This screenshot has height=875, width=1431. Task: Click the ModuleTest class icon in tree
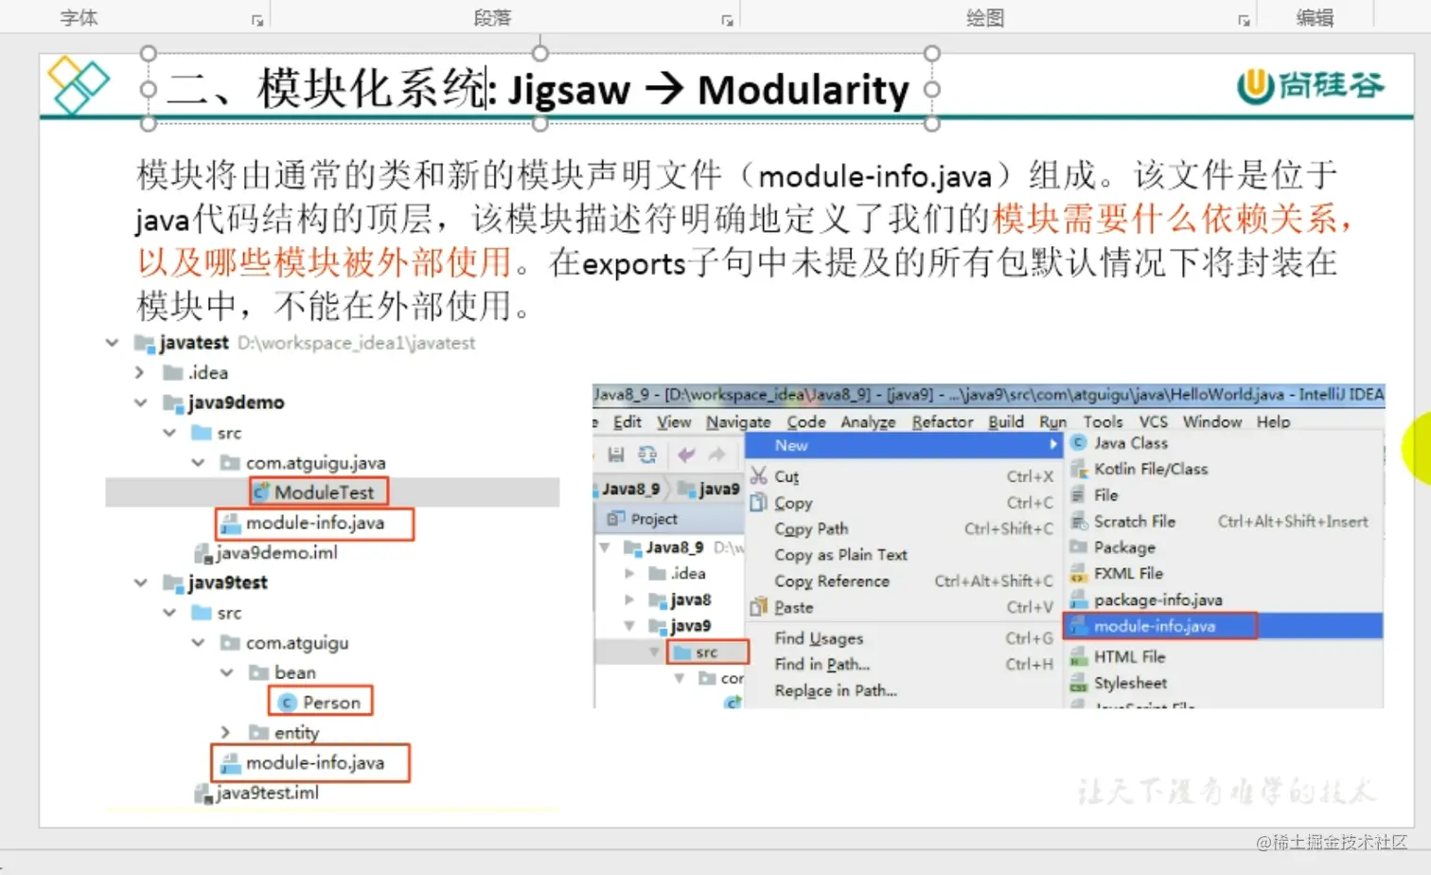point(261,492)
